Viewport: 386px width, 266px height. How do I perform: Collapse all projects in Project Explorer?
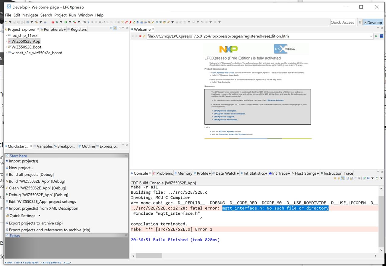[111, 28]
